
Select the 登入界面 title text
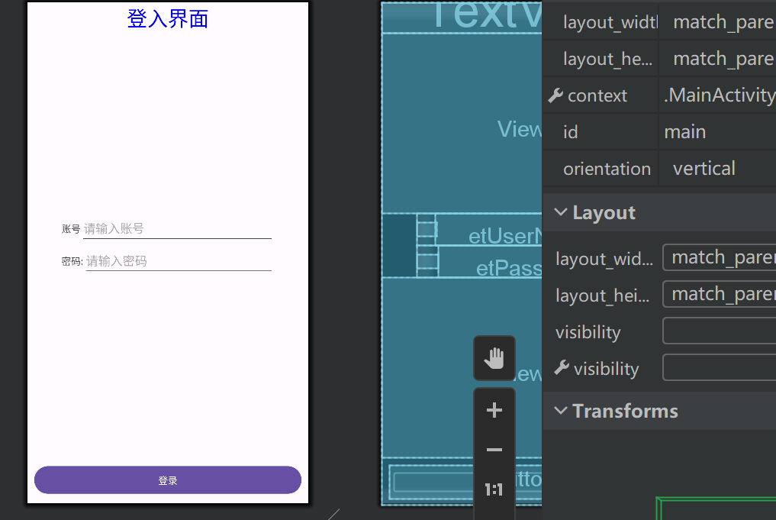168,19
